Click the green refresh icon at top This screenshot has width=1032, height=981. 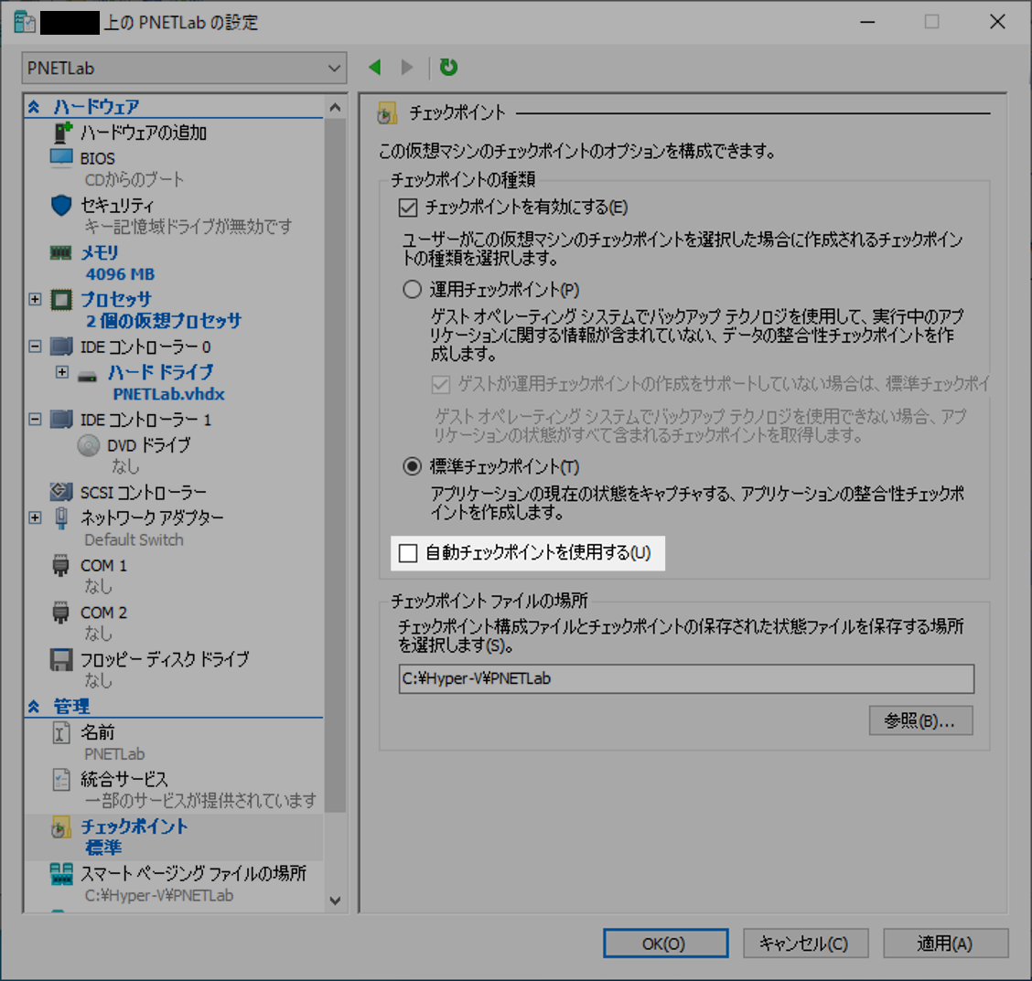click(447, 67)
